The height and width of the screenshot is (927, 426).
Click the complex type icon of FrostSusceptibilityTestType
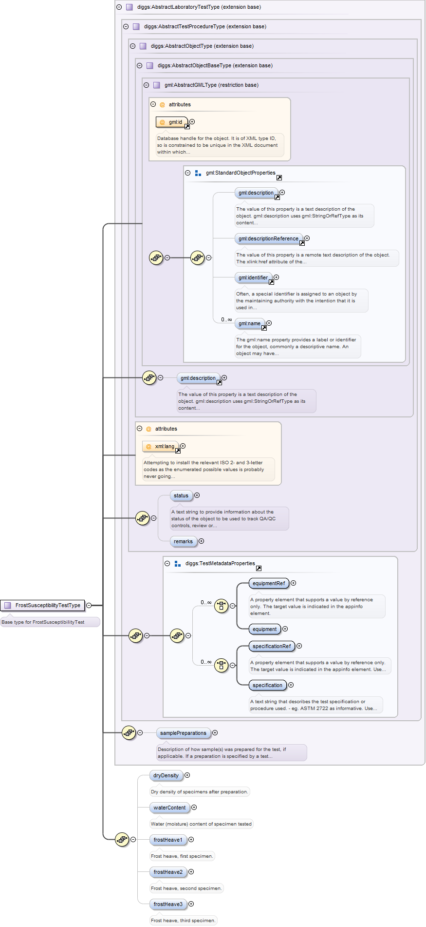pos(7,605)
